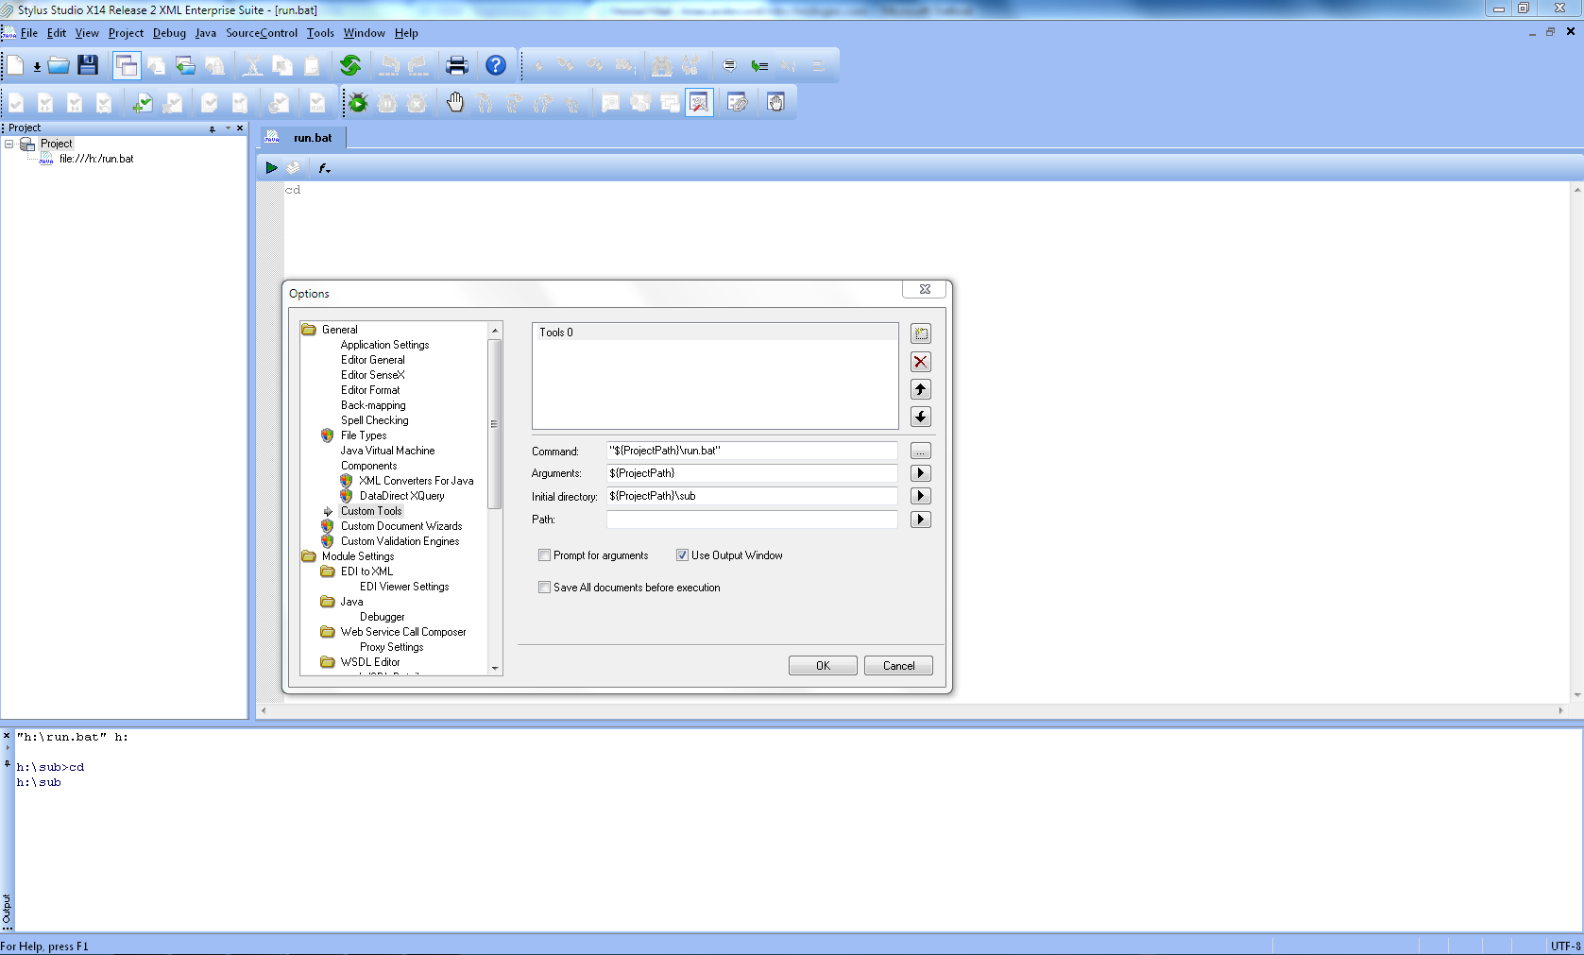Click into the Path input field

click(x=752, y=520)
